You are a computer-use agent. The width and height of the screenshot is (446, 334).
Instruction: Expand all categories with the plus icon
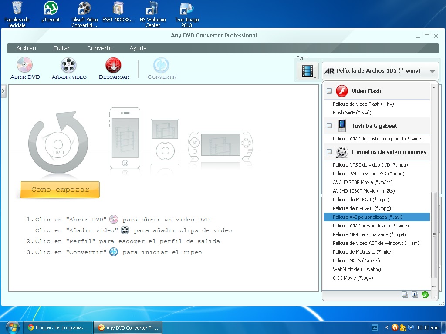click(415, 294)
